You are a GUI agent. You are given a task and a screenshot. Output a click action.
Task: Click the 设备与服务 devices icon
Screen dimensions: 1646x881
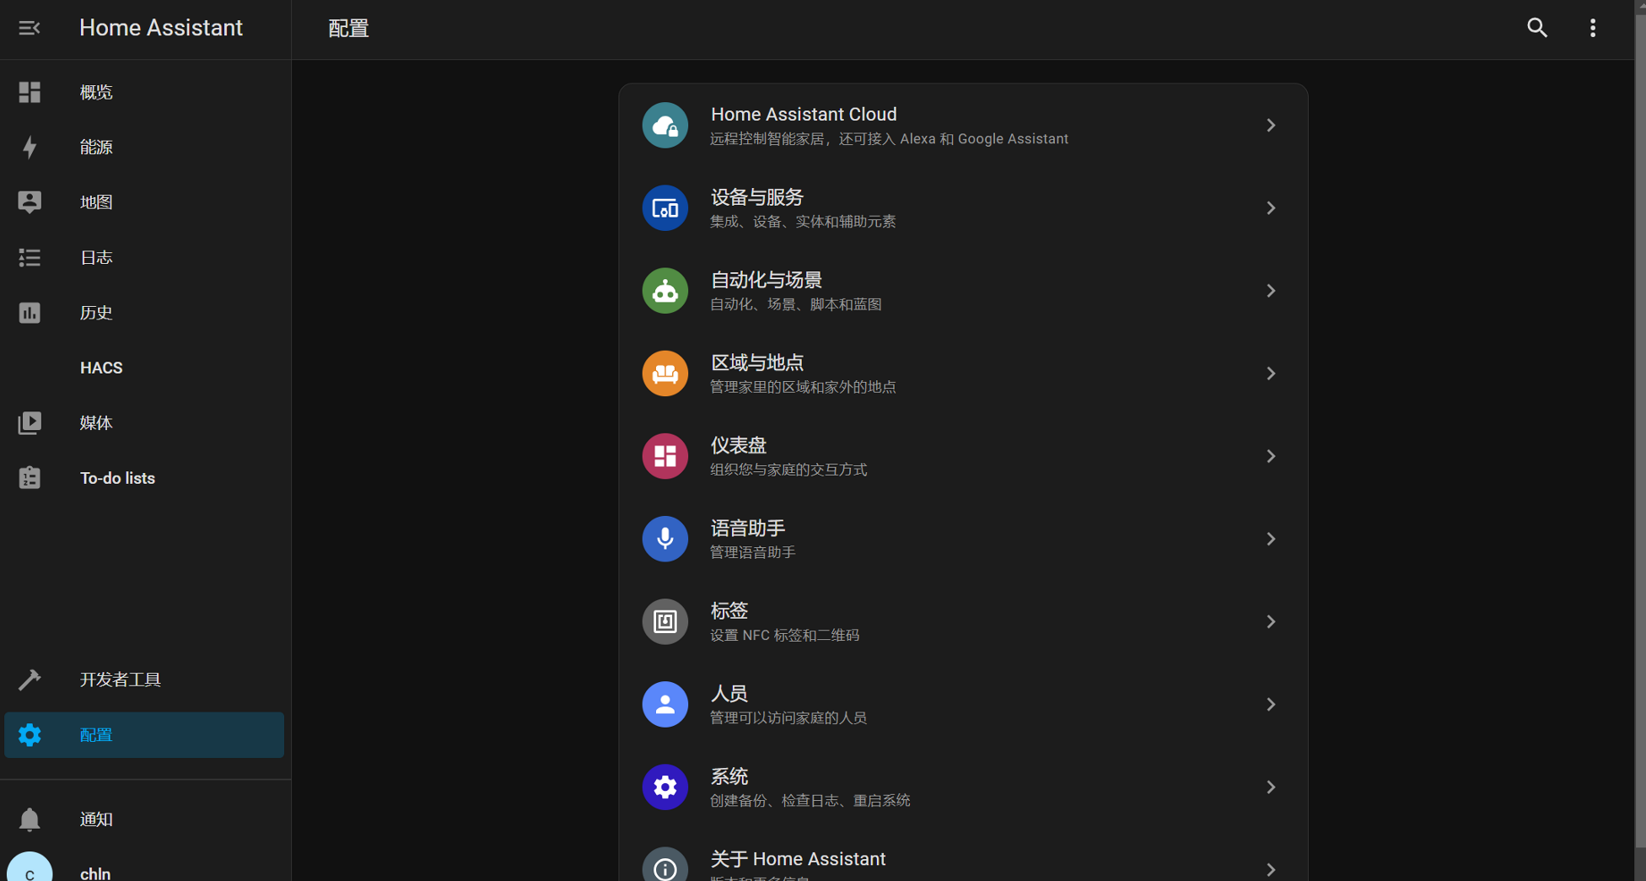[665, 208]
